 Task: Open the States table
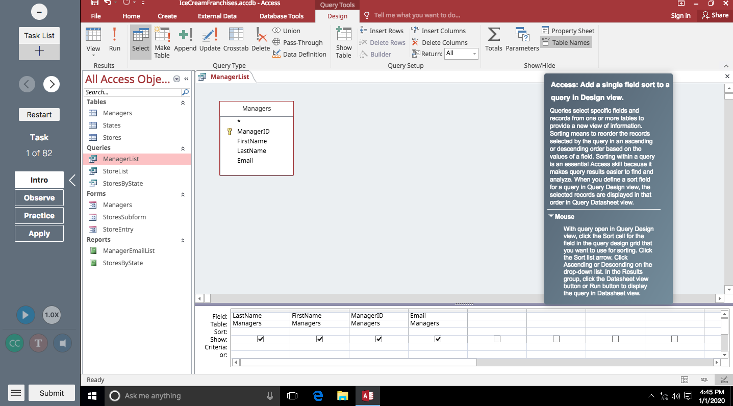(112, 125)
